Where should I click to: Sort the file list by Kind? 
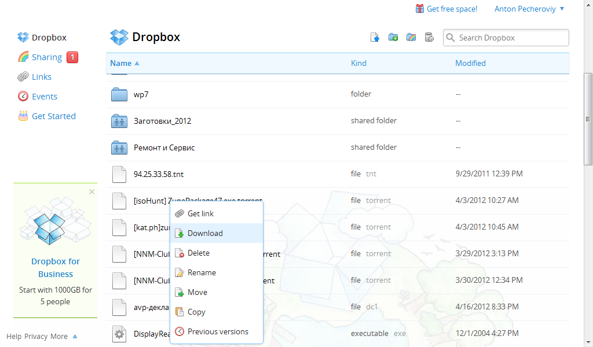coord(358,64)
